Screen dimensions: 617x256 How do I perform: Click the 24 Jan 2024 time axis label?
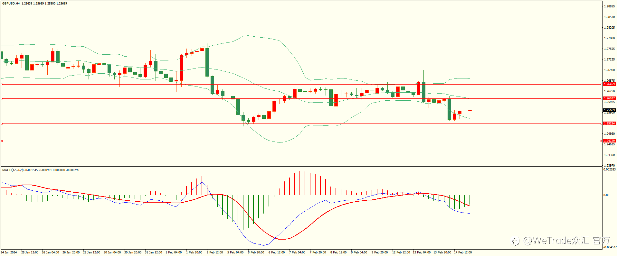9,252
